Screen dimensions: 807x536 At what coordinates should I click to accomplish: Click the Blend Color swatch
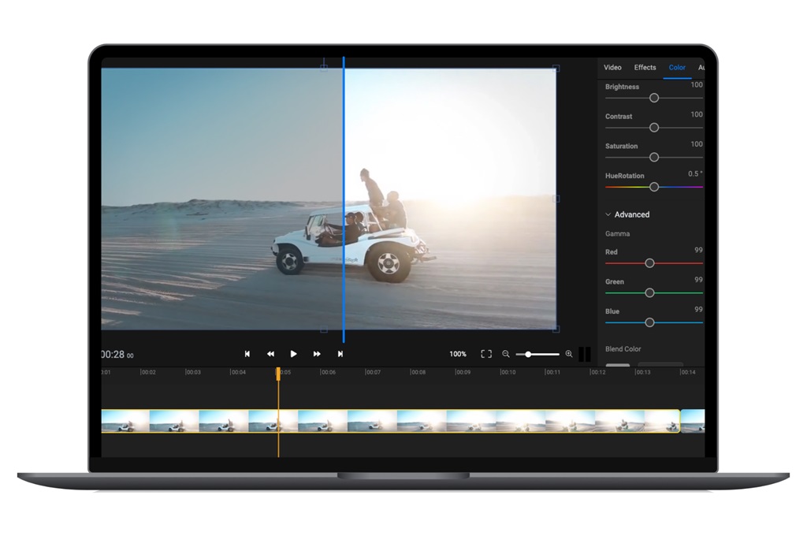click(x=617, y=365)
